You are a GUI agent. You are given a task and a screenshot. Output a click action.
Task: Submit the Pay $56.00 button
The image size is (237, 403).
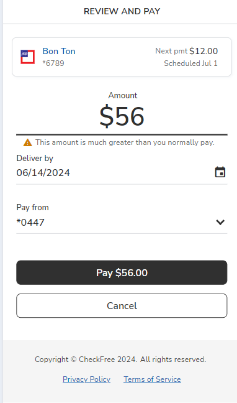[x=122, y=272]
